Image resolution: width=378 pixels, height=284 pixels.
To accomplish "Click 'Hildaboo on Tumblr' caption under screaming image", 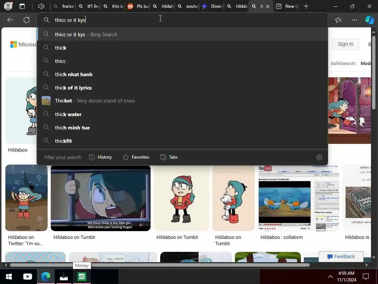I will (75, 237).
